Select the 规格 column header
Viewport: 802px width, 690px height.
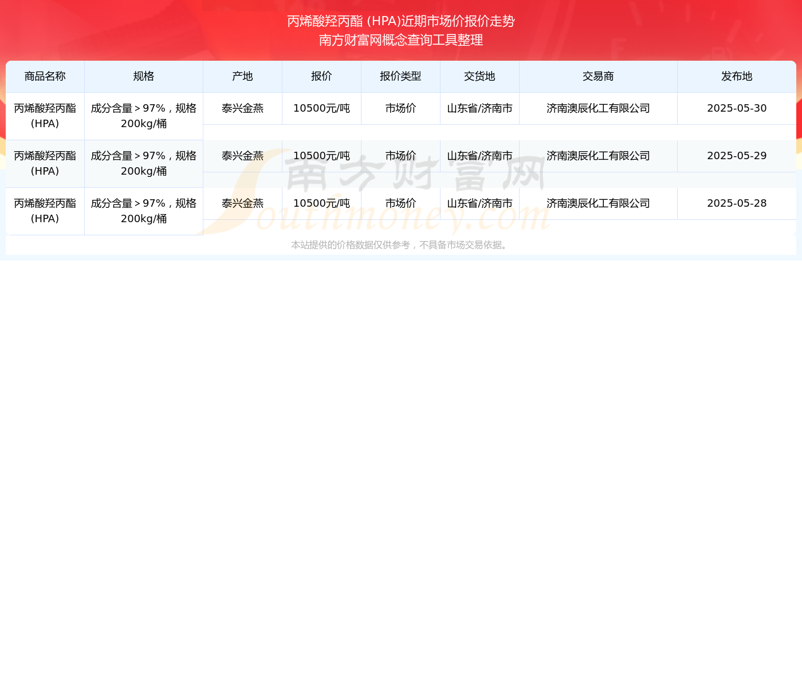tap(144, 77)
